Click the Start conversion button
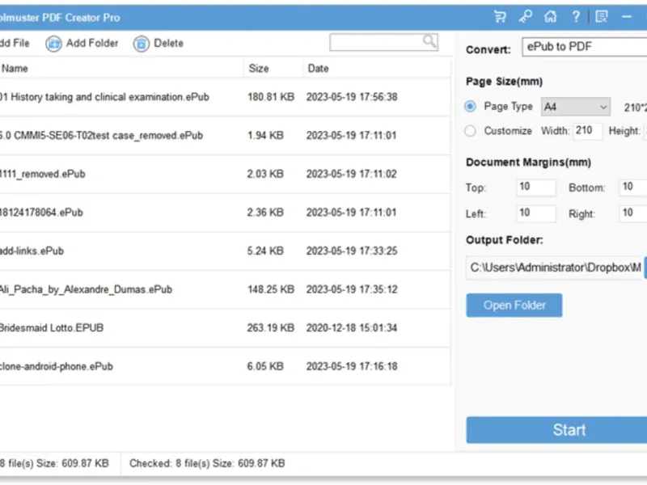The height and width of the screenshot is (485, 647). (556, 430)
